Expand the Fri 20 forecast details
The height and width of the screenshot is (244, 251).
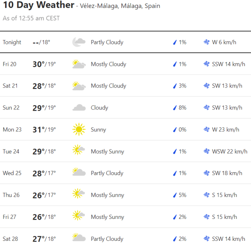click(125, 64)
